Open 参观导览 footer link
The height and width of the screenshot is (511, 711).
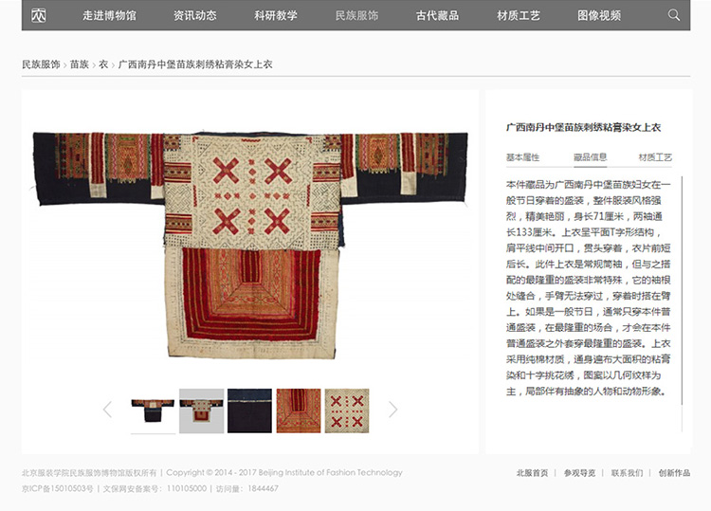579,473
